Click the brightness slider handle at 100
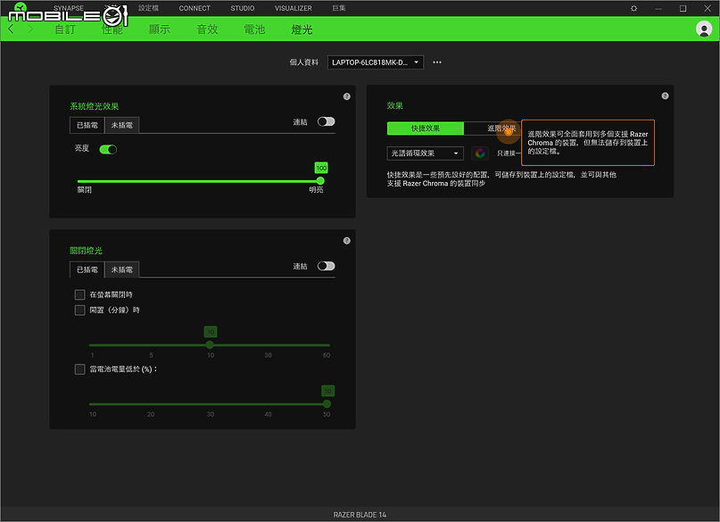This screenshot has height=522, width=720. (x=320, y=181)
